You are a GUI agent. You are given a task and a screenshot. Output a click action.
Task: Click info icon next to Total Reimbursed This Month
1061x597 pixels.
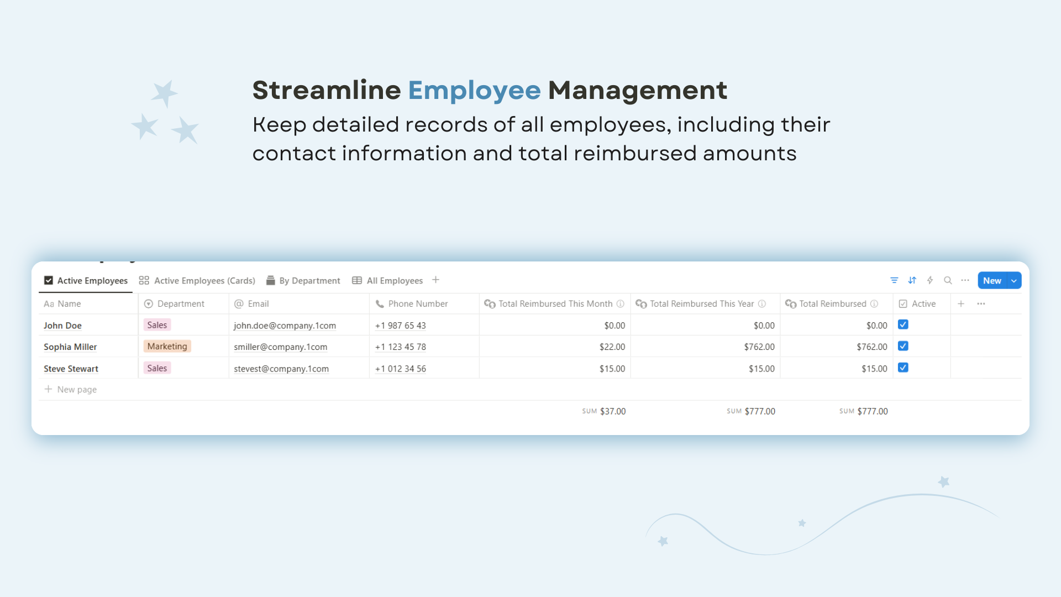tap(620, 303)
